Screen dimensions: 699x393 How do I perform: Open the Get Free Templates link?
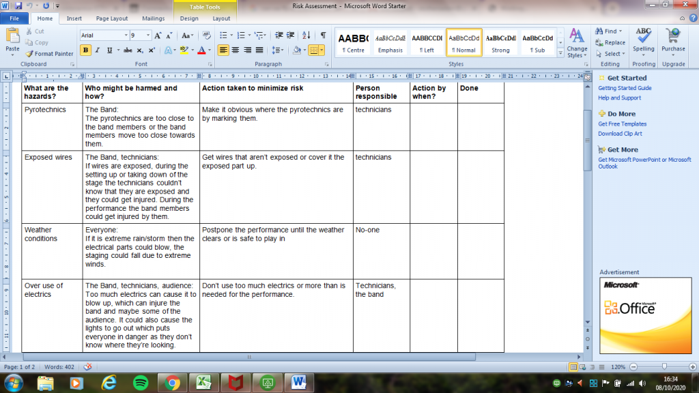click(x=622, y=124)
